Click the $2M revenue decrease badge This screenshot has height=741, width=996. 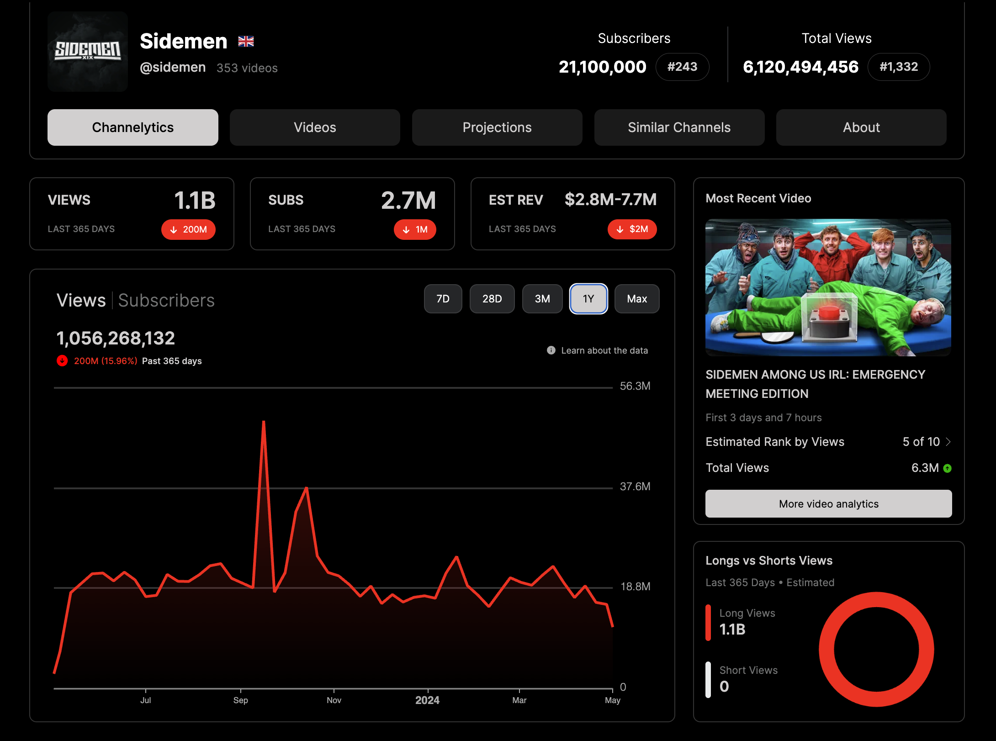(x=632, y=229)
